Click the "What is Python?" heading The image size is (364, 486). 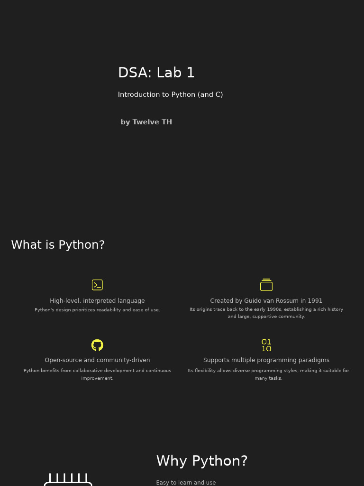[x=58, y=245]
